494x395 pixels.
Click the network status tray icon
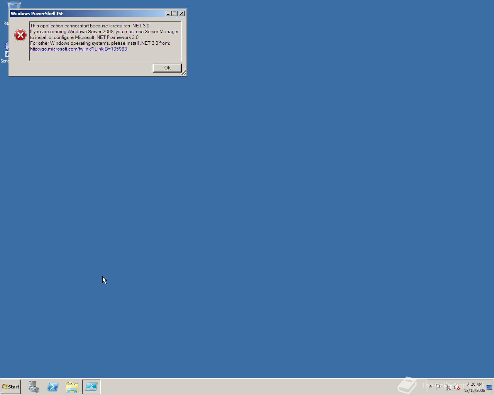tap(448, 387)
